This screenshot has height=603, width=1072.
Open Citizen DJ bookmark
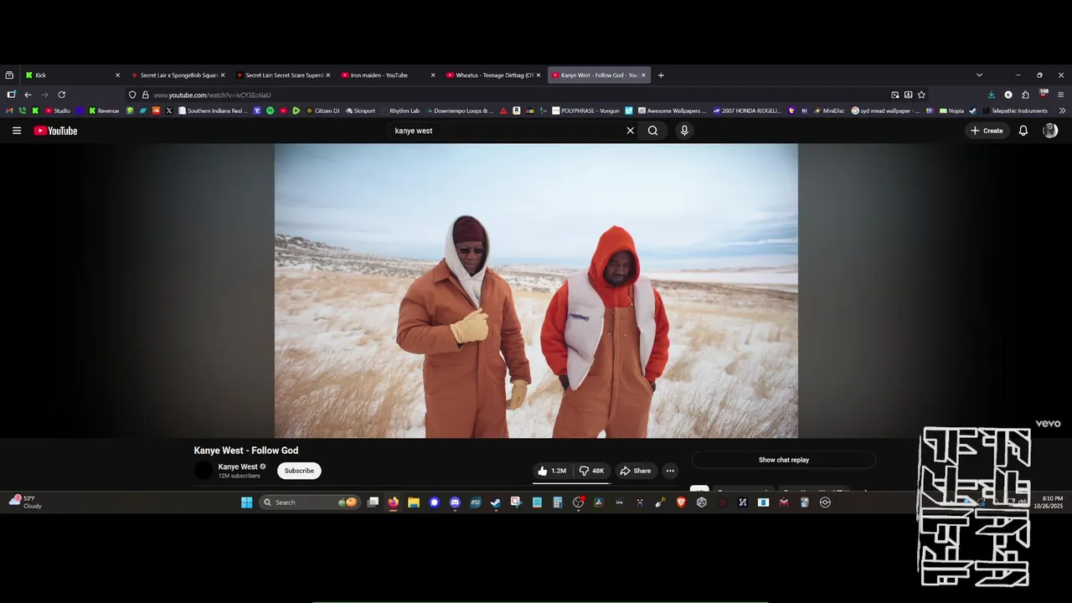(323, 111)
